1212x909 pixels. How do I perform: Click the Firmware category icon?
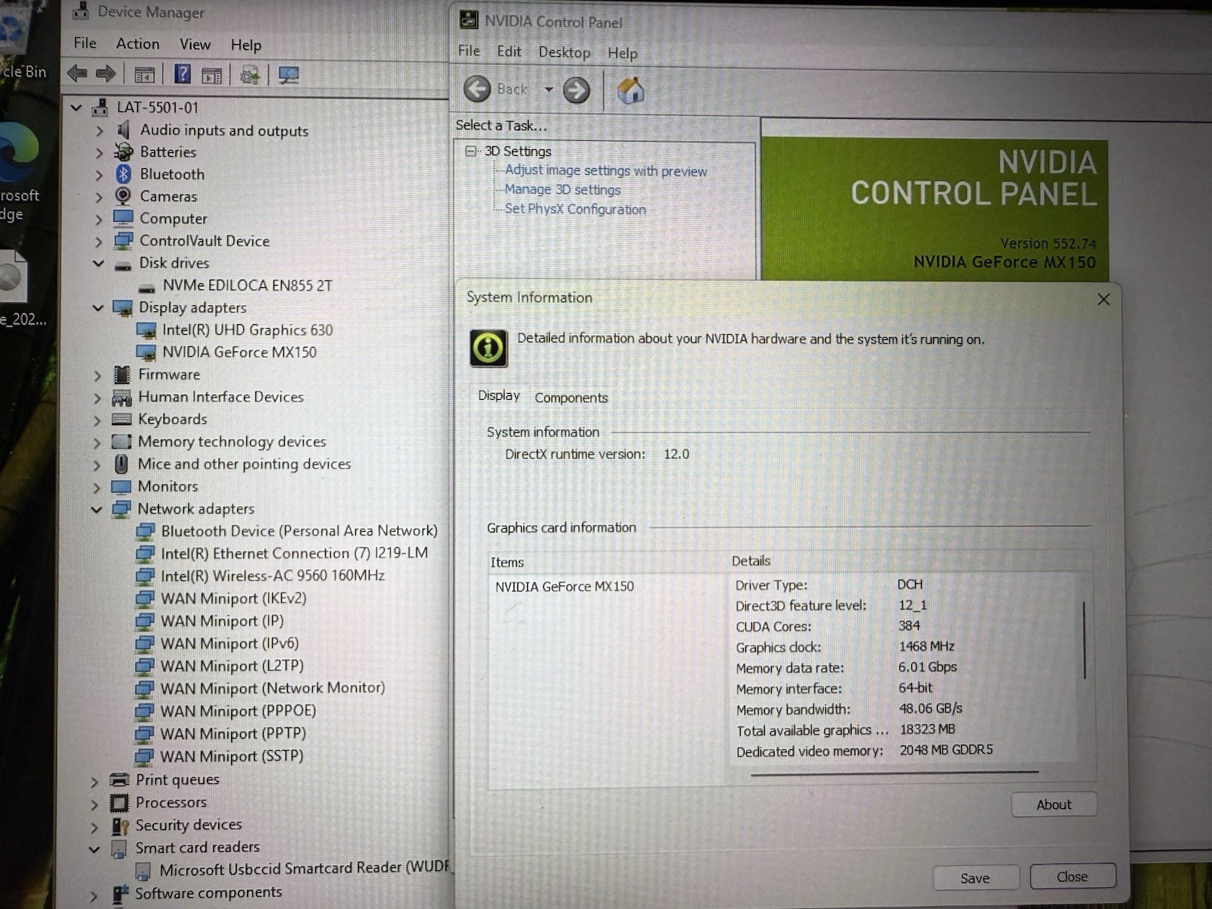click(121, 374)
